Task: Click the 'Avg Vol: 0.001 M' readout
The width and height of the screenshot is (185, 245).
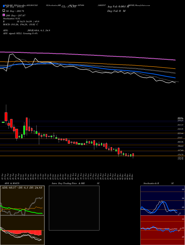Action: [118, 6]
